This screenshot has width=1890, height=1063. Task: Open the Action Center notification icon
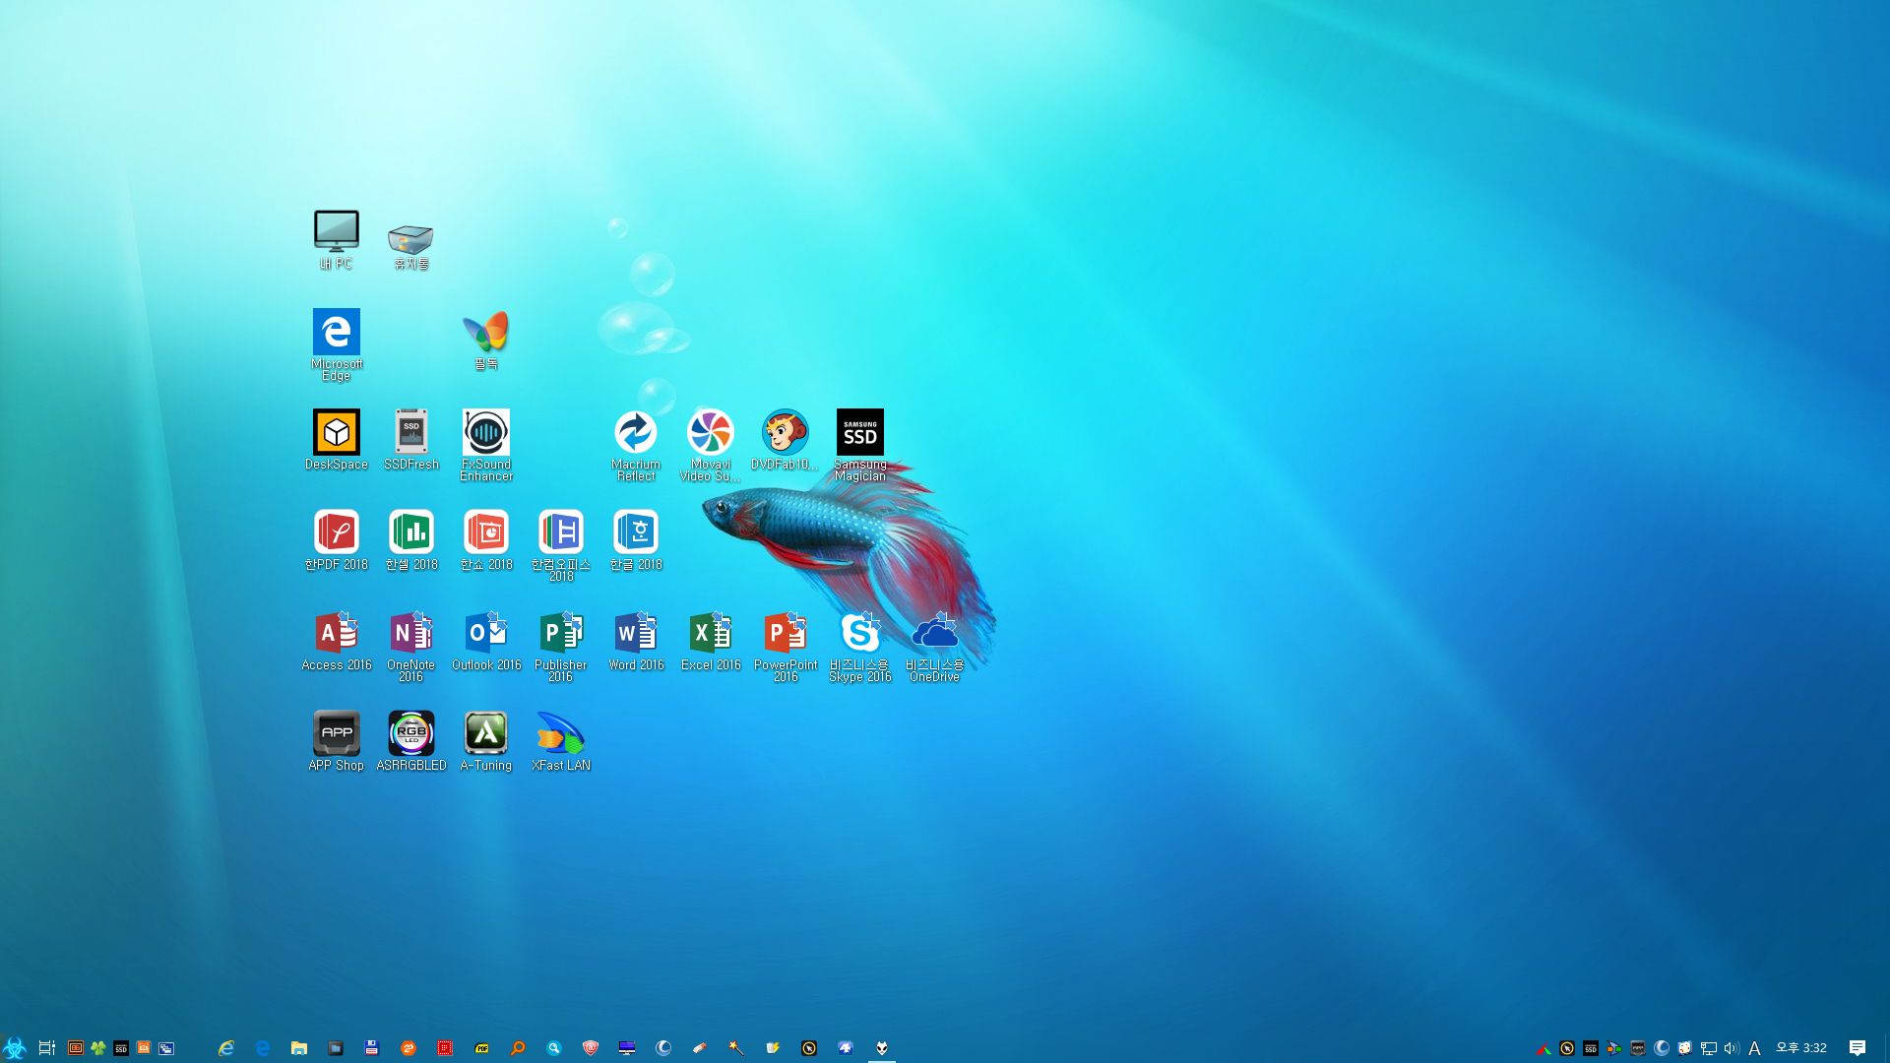[x=1858, y=1047]
